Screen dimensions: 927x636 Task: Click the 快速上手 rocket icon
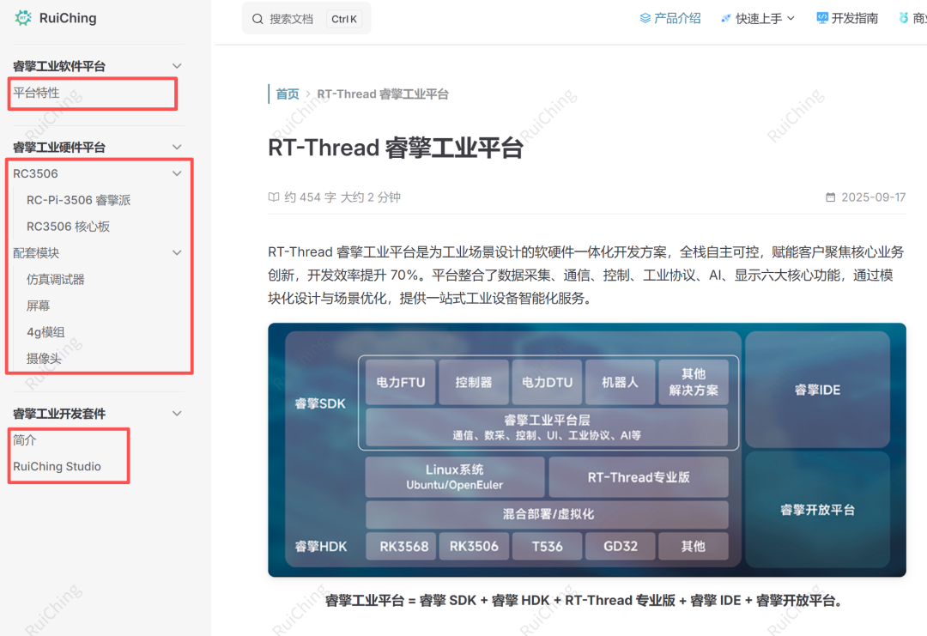coord(726,18)
